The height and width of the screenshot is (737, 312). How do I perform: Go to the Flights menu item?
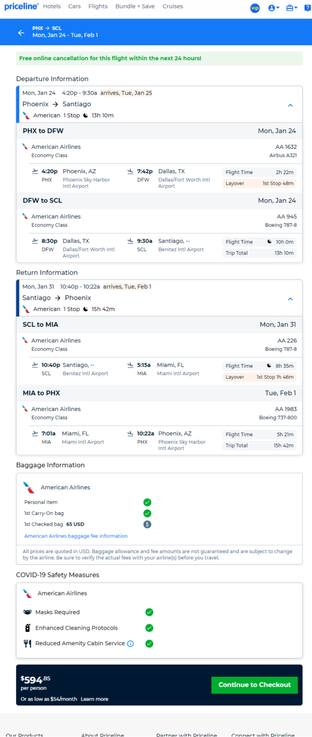pyautogui.click(x=98, y=7)
